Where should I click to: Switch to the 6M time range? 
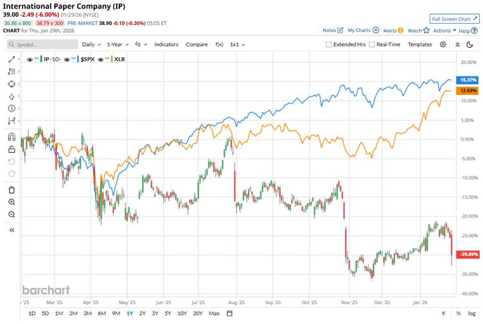[101, 313]
